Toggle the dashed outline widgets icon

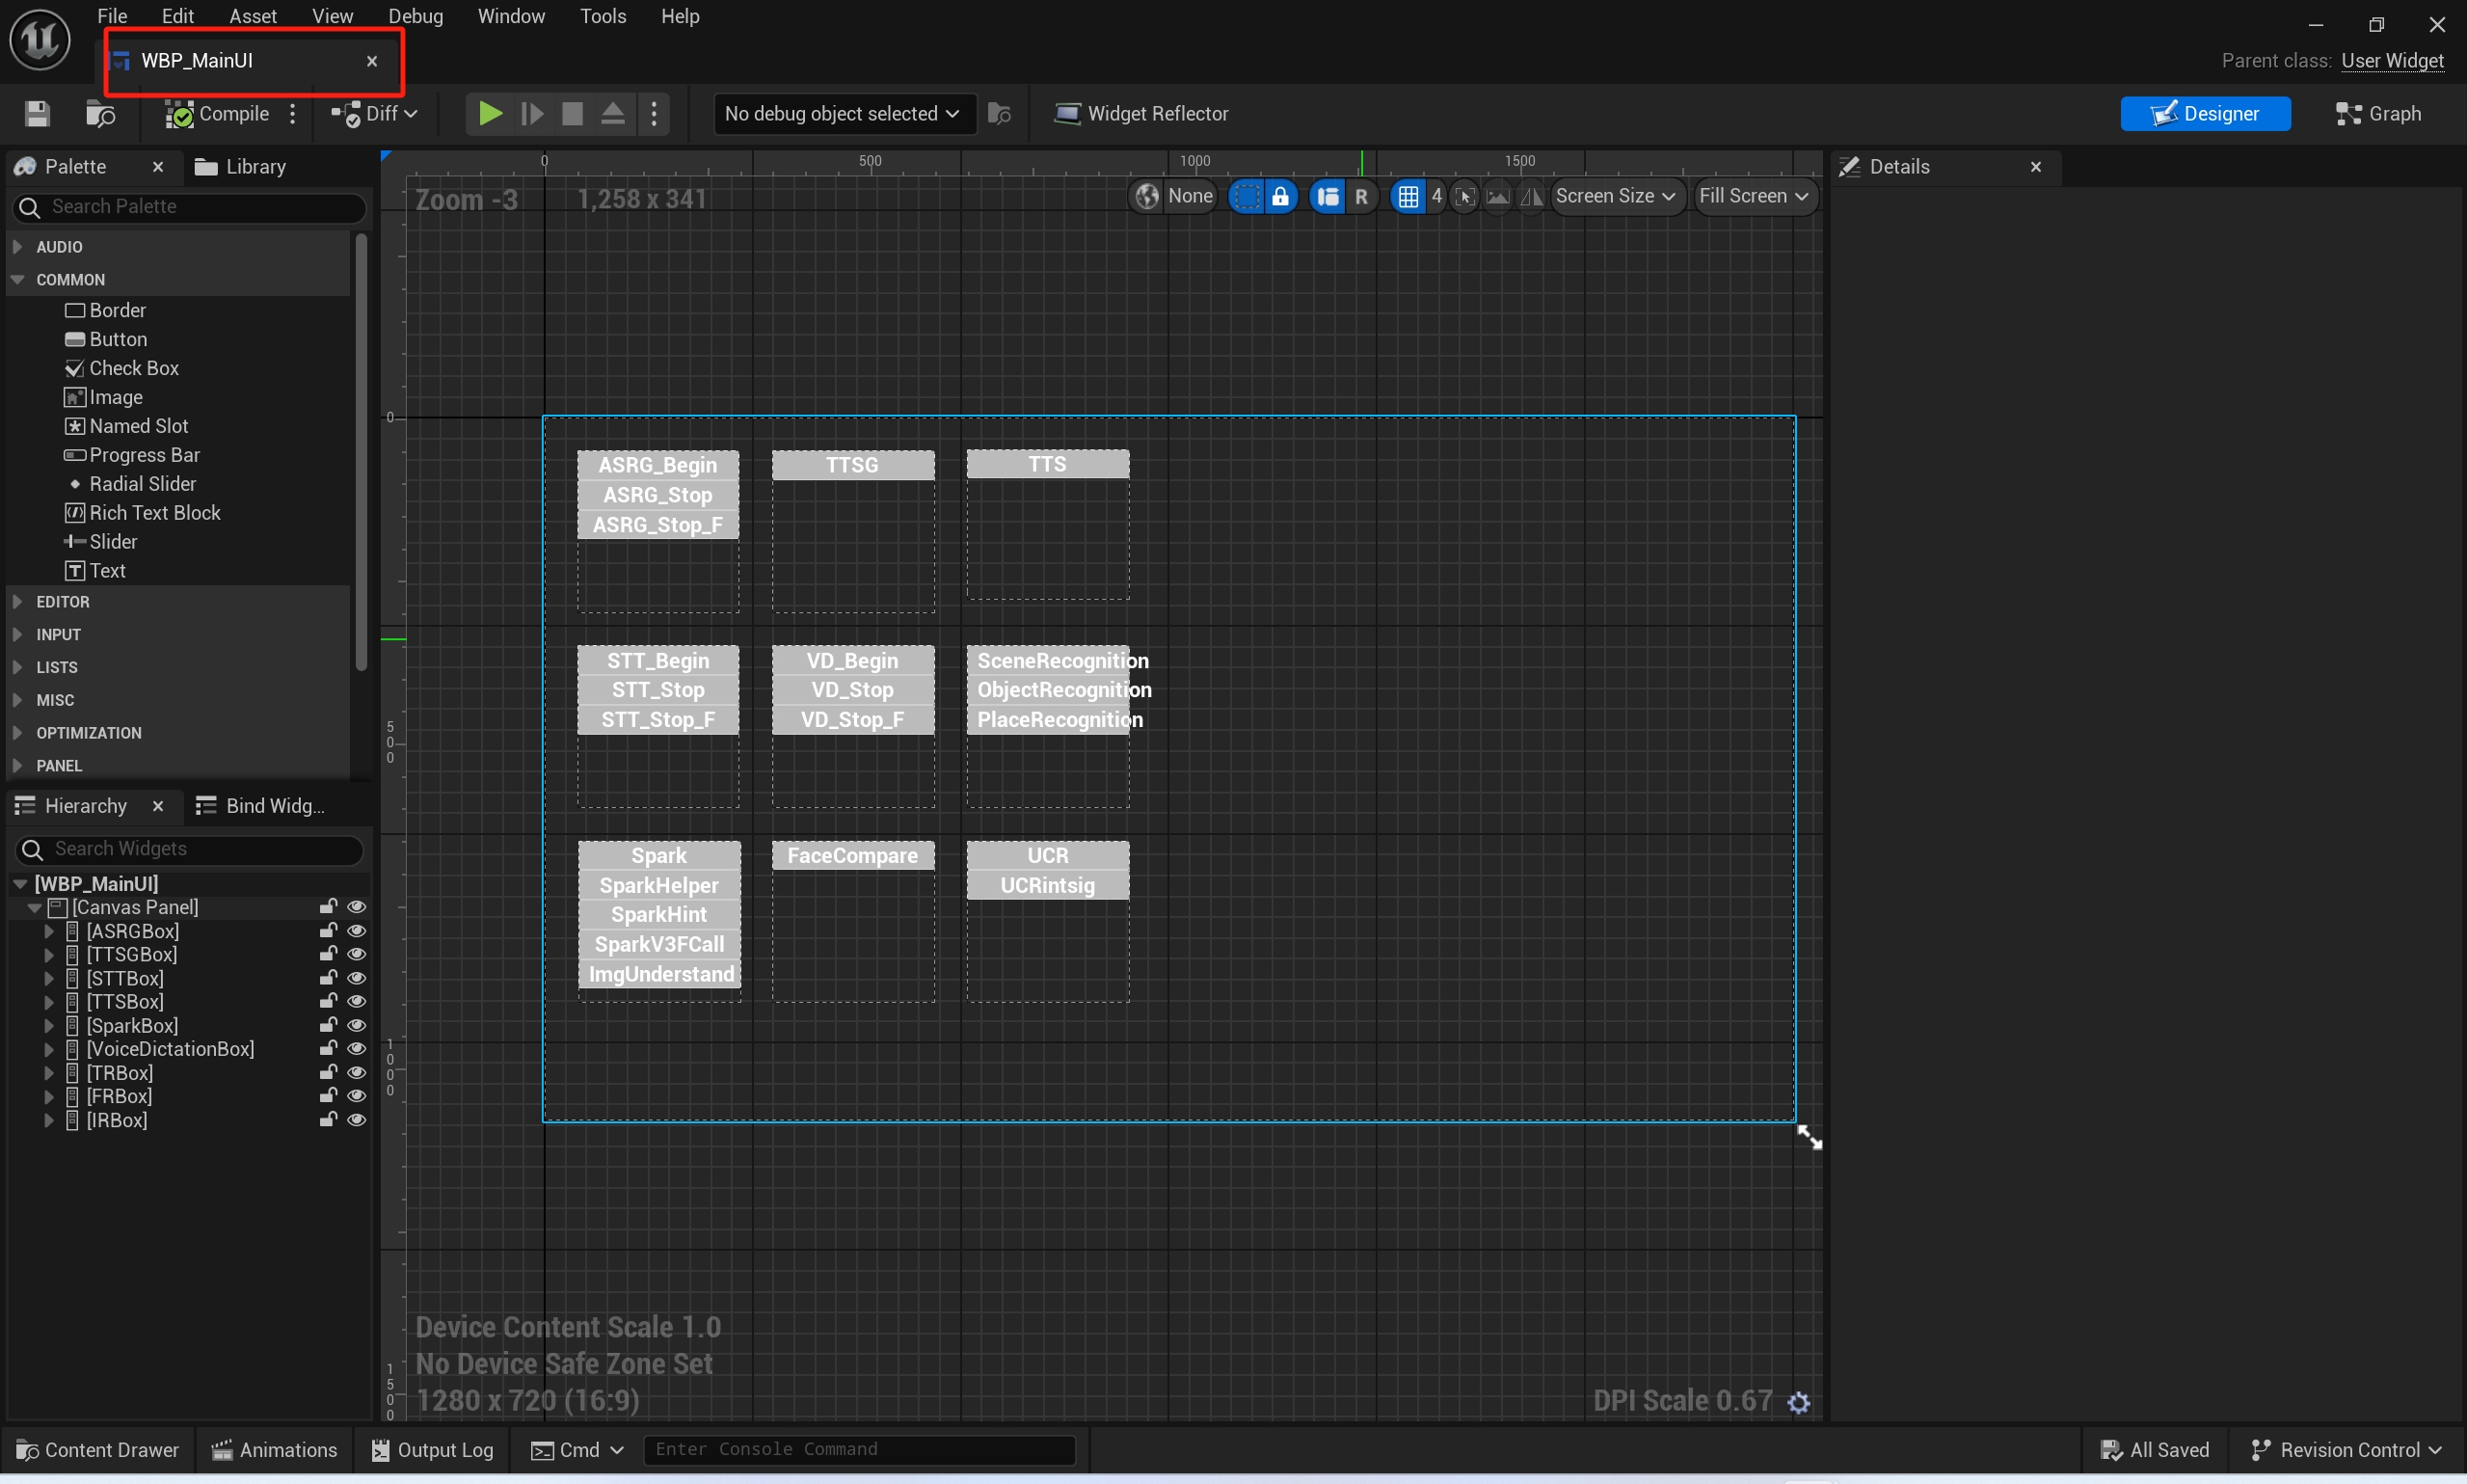pos(1247,196)
